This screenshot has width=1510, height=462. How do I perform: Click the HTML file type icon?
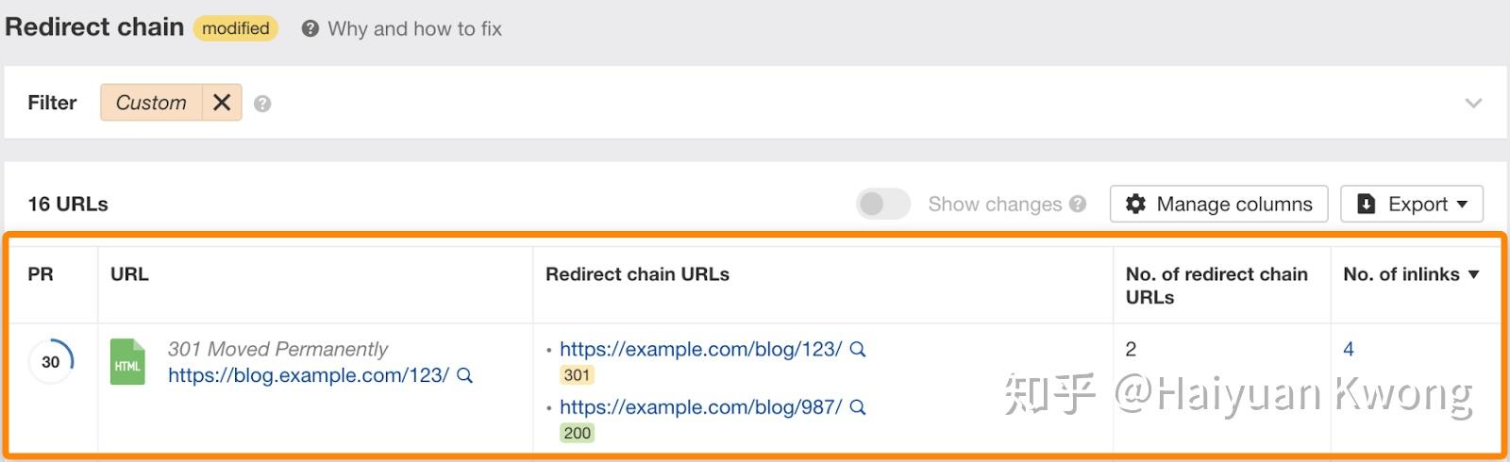(x=127, y=362)
